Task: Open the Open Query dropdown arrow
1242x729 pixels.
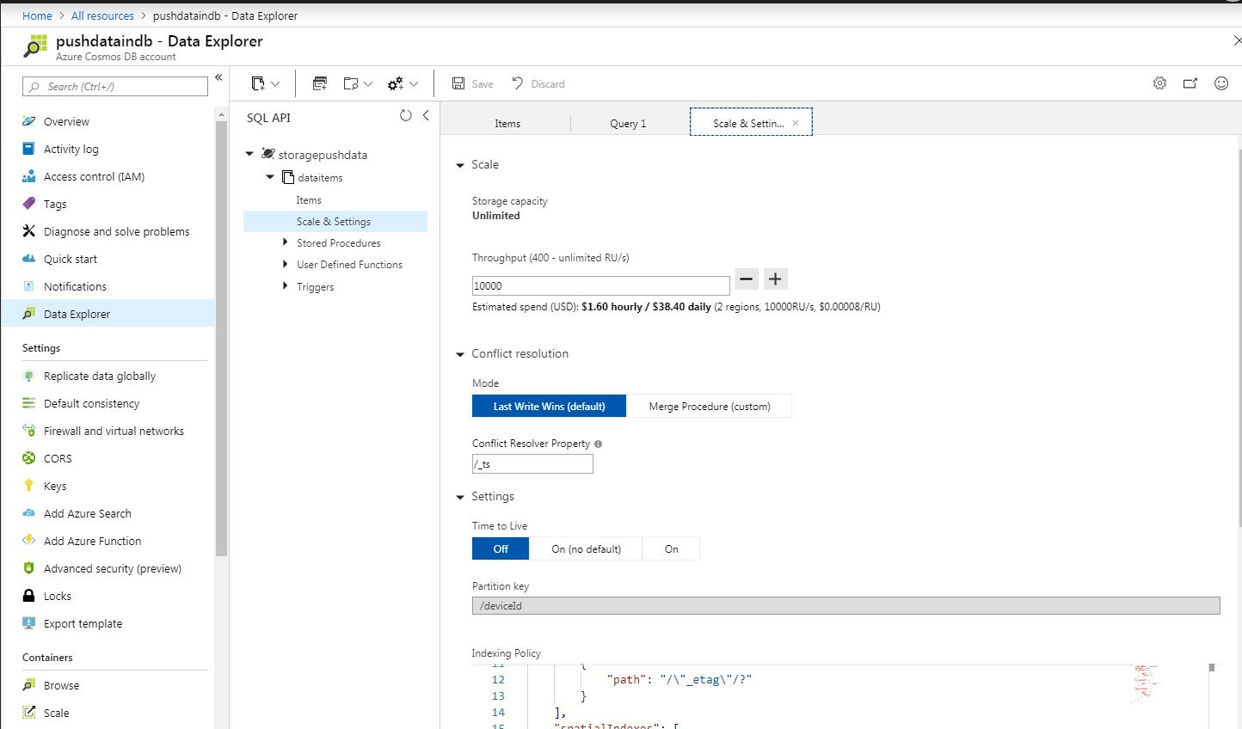Action: click(x=368, y=84)
